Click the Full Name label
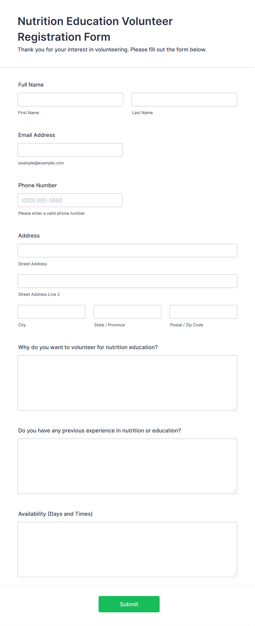Viewport: 255px width, 626px height. point(31,85)
